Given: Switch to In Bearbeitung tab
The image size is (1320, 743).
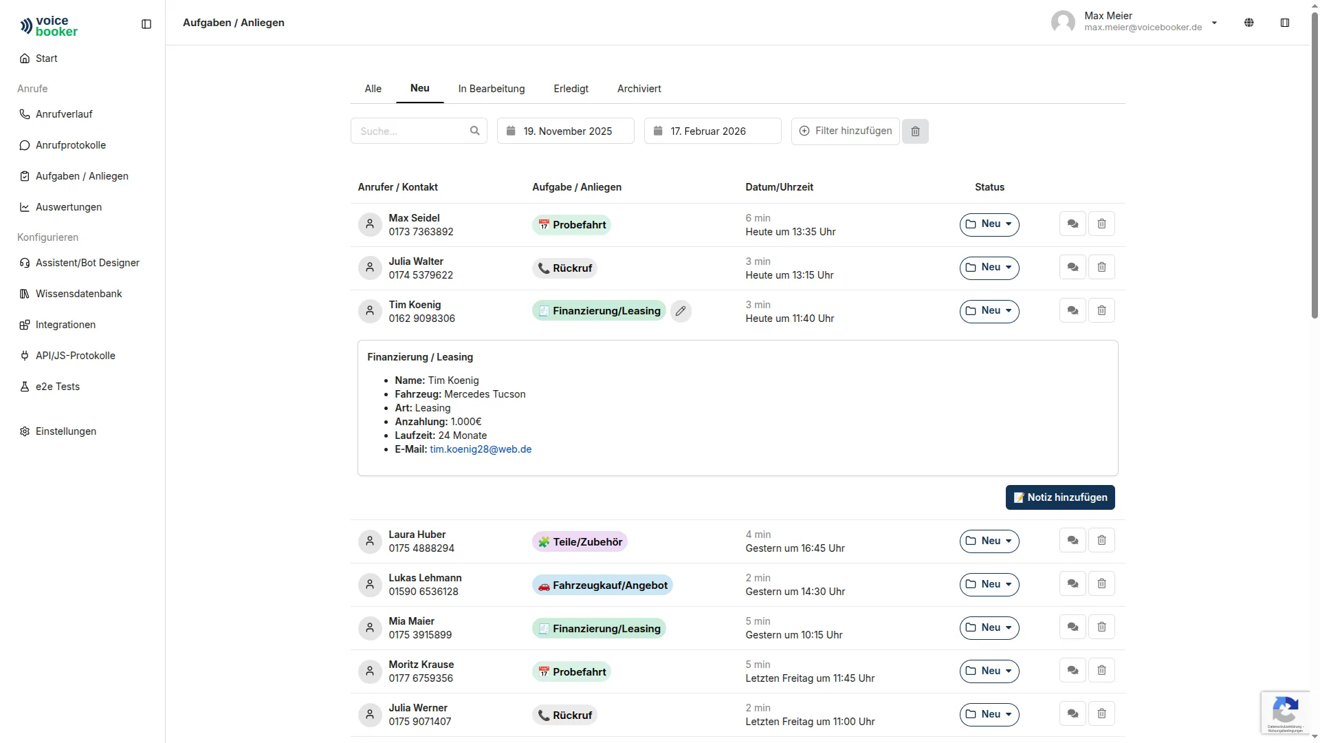Looking at the screenshot, I should pos(491,89).
